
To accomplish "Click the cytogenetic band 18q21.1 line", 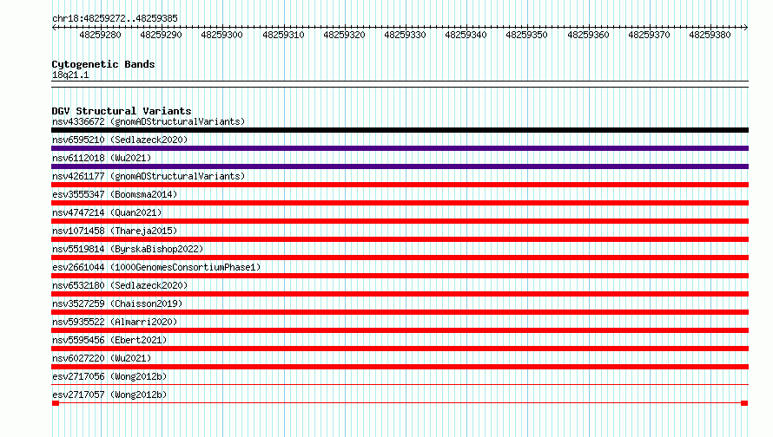I will point(400,84).
